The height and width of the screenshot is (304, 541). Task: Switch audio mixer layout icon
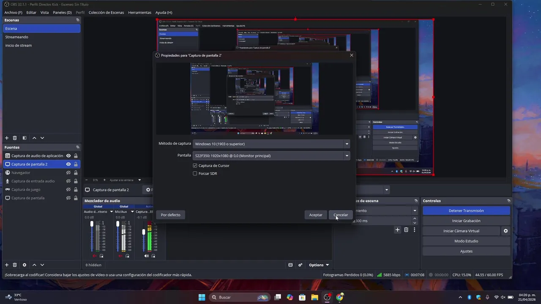click(x=290, y=265)
